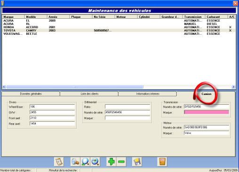This screenshot has height=172, width=239.
Task: Sort by Plaque column header
Action: (x=81, y=16)
